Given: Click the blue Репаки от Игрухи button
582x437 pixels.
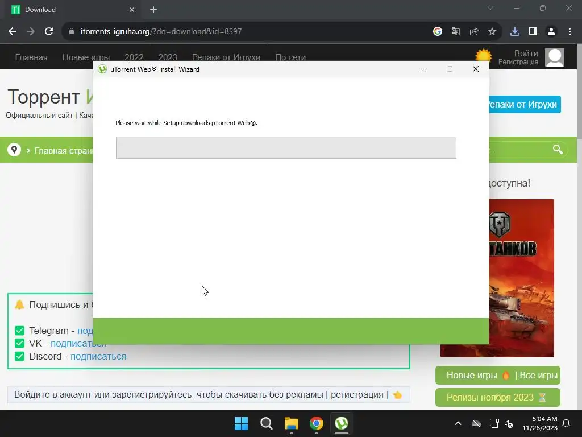Looking at the screenshot, I should pos(525,105).
